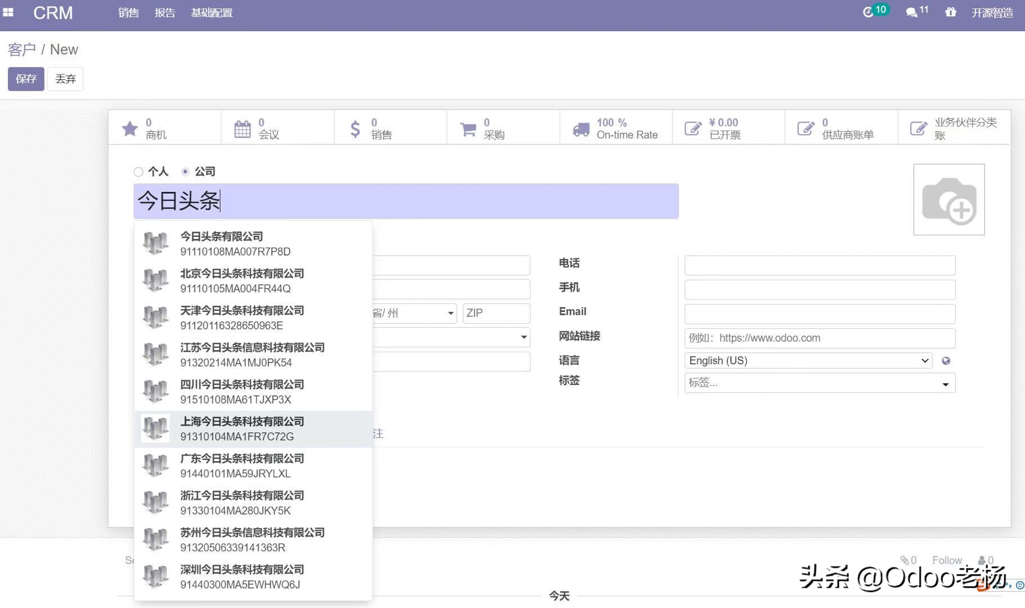This screenshot has height=608, width=1025.
Task: Select suggestion 今日头条有限公司
Action: pos(253,243)
